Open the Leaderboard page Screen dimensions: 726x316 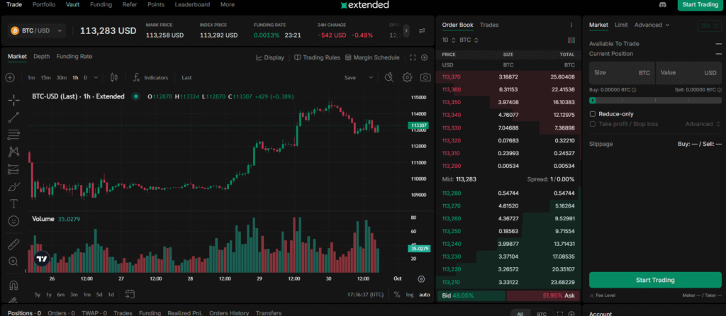(192, 5)
